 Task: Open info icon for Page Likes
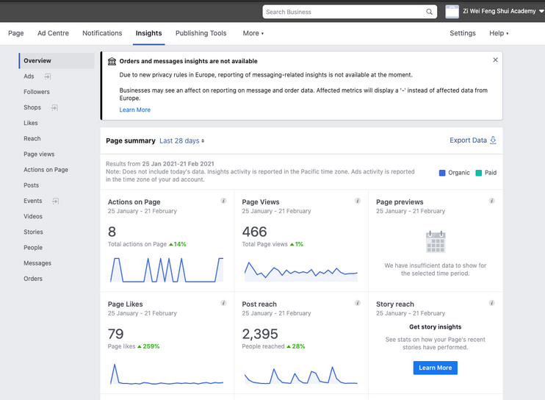(x=223, y=303)
